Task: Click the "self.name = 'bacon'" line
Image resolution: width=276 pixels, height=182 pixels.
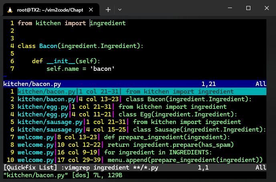Action: coord(81,69)
